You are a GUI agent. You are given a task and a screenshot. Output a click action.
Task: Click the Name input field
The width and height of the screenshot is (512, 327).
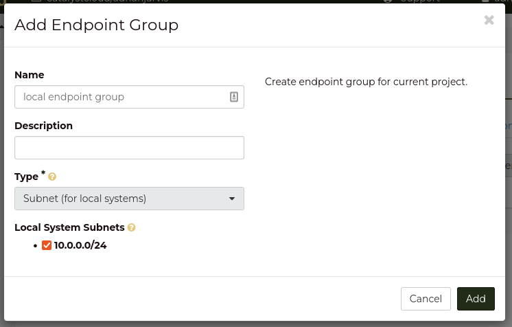(x=129, y=97)
